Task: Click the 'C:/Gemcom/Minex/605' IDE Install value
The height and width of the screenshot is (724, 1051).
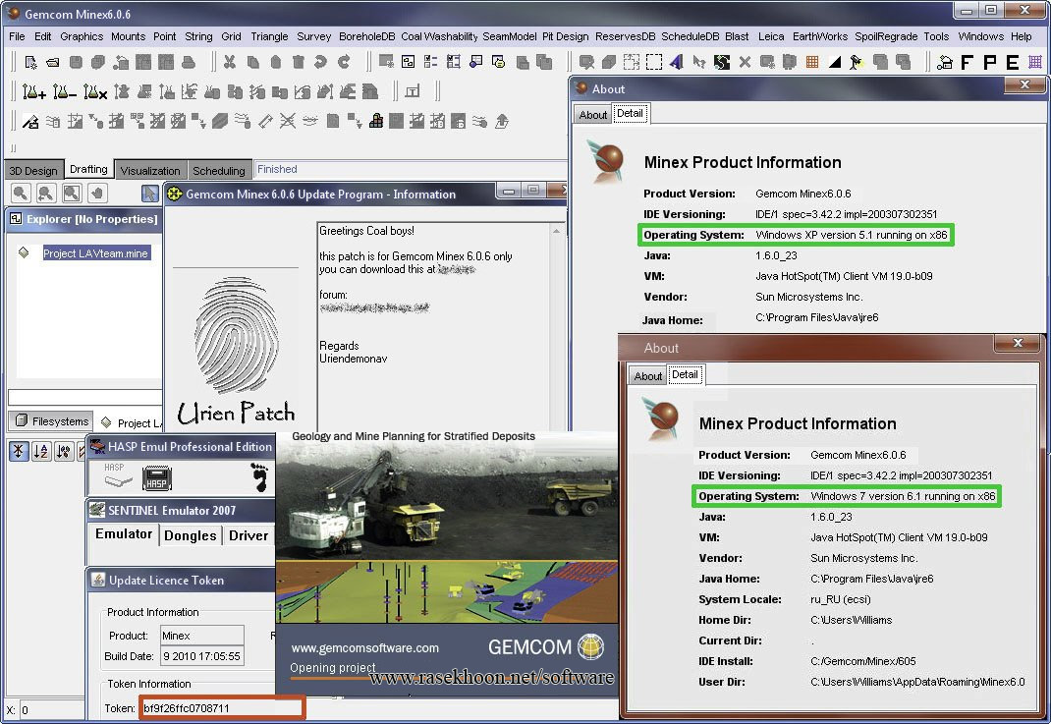Action: tap(862, 661)
